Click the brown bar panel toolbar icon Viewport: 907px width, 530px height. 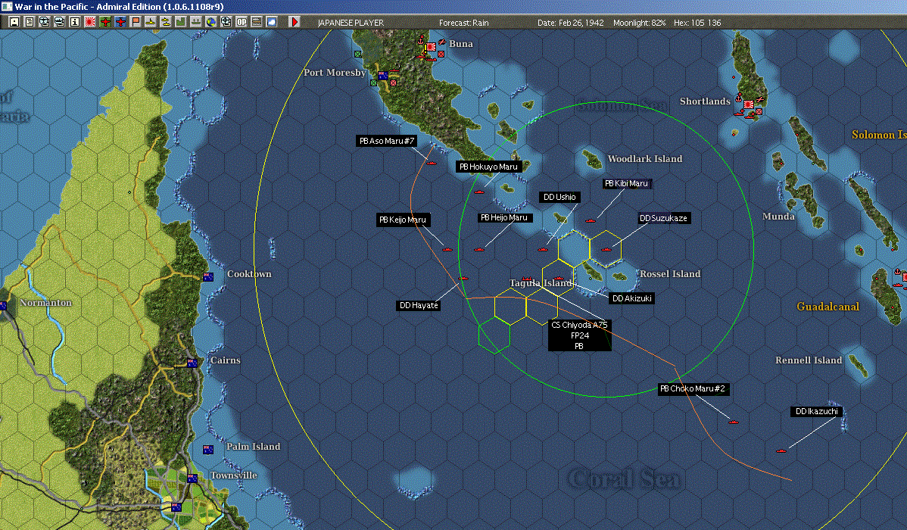coord(256,22)
